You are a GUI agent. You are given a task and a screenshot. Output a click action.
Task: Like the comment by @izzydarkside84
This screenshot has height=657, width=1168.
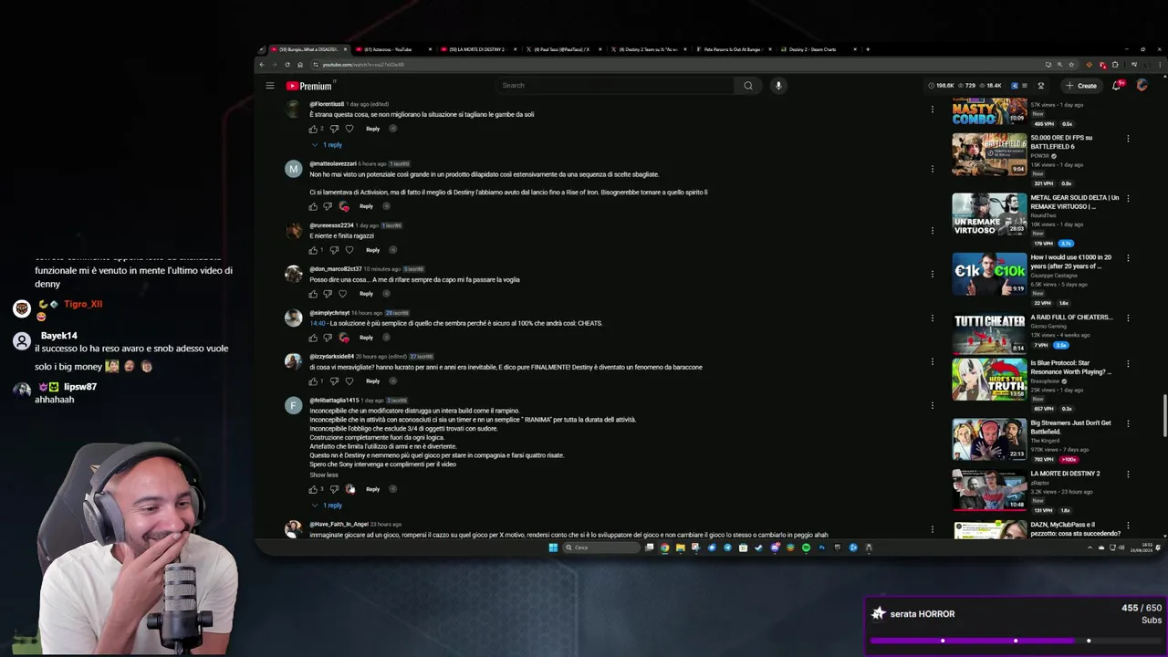(313, 381)
